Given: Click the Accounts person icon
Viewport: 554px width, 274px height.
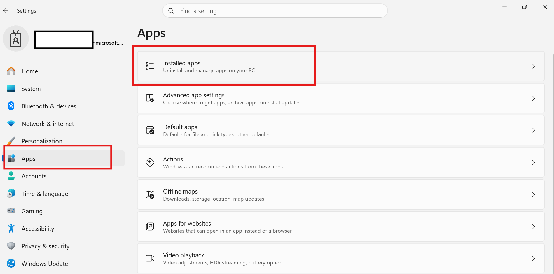Looking at the screenshot, I should click(x=11, y=176).
